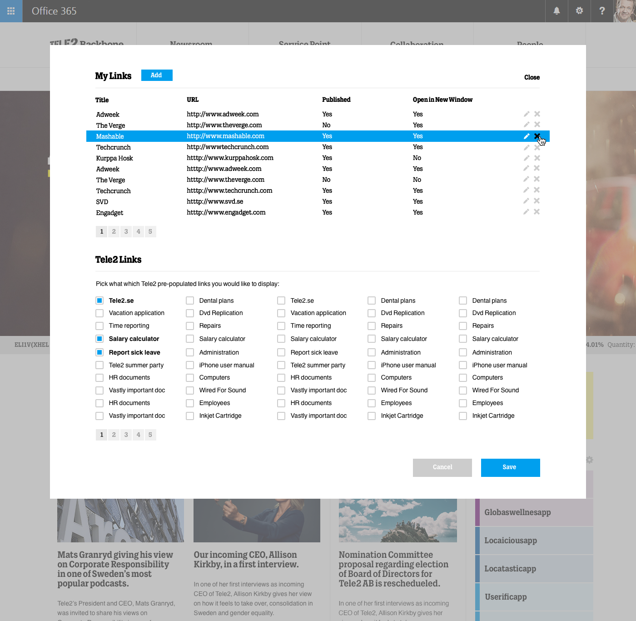Open the Office 365 app launcher grid
636x621 pixels.
point(11,11)
